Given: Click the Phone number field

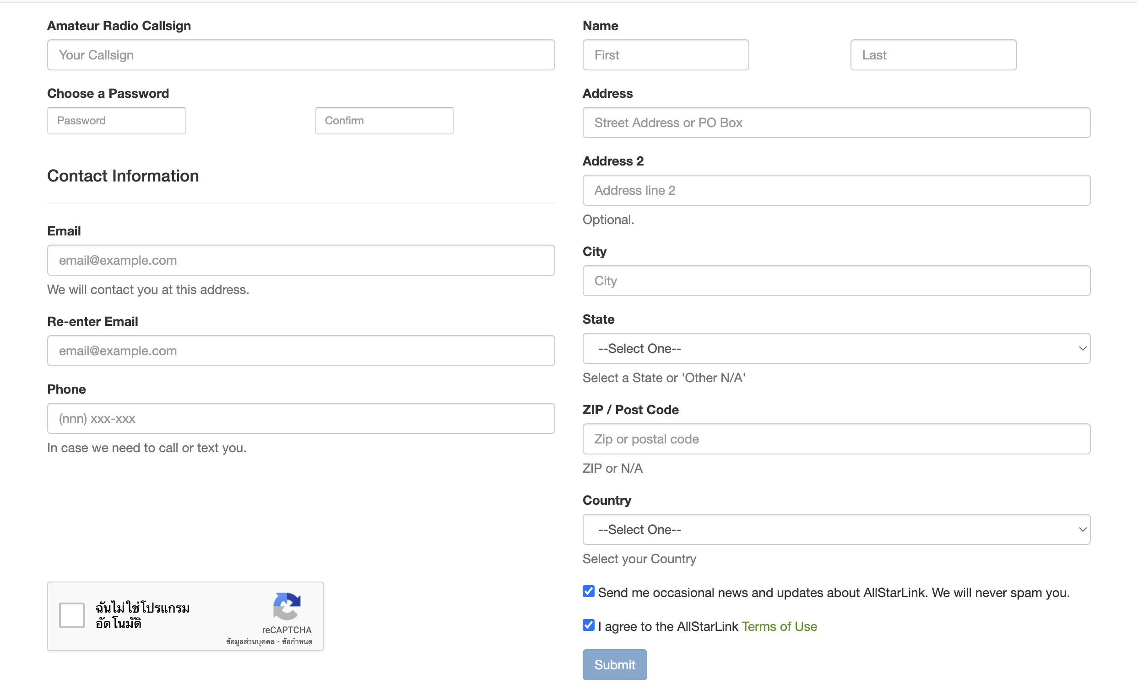Looking at the screenshot, I should (x=301, y=418).
